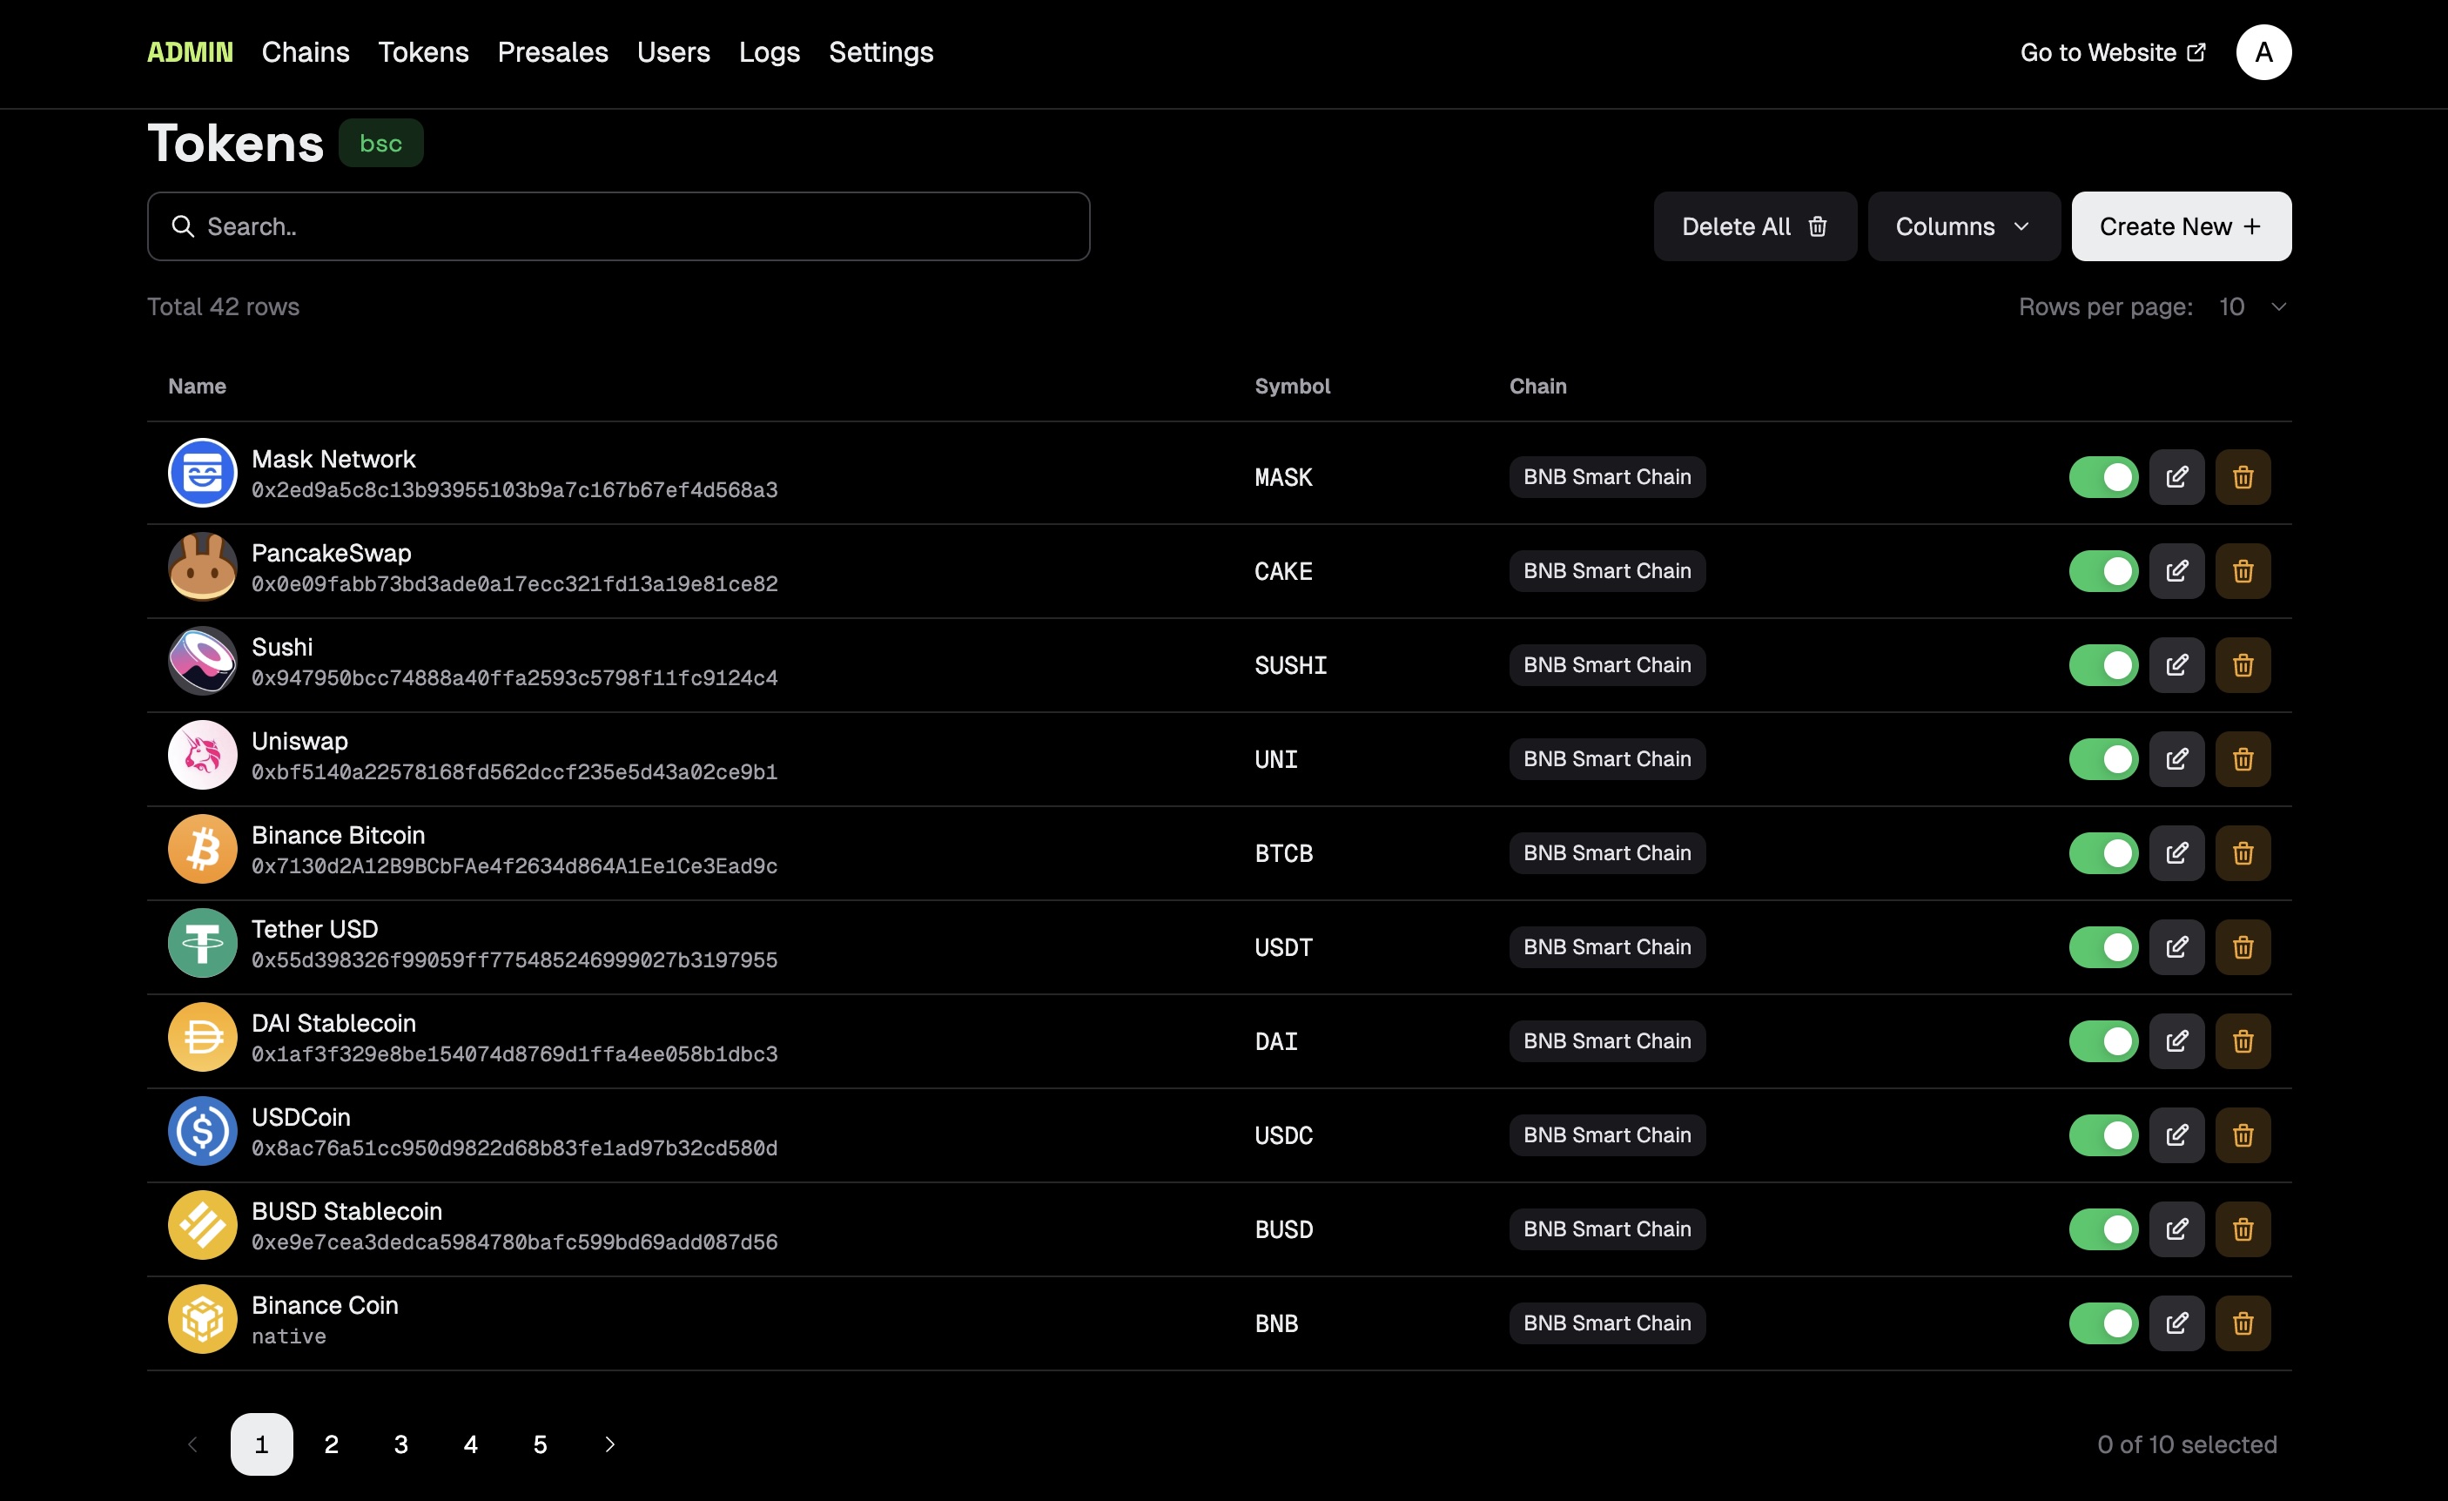
Task: Edit the Binance Bitcoin token
Action: (x=2176, y=853)
